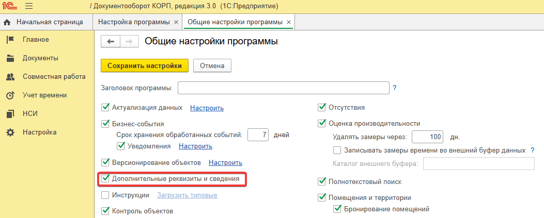The height and width of the screenshot is (218, 544).
Task: Click the Каталог внешнего буфера field
Action: pyautogui.click(x=479, y=164)
